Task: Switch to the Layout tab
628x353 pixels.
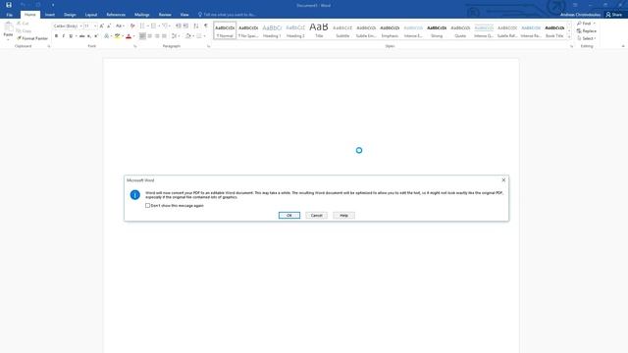Action: pyautogui.click(x=91, y=15)
